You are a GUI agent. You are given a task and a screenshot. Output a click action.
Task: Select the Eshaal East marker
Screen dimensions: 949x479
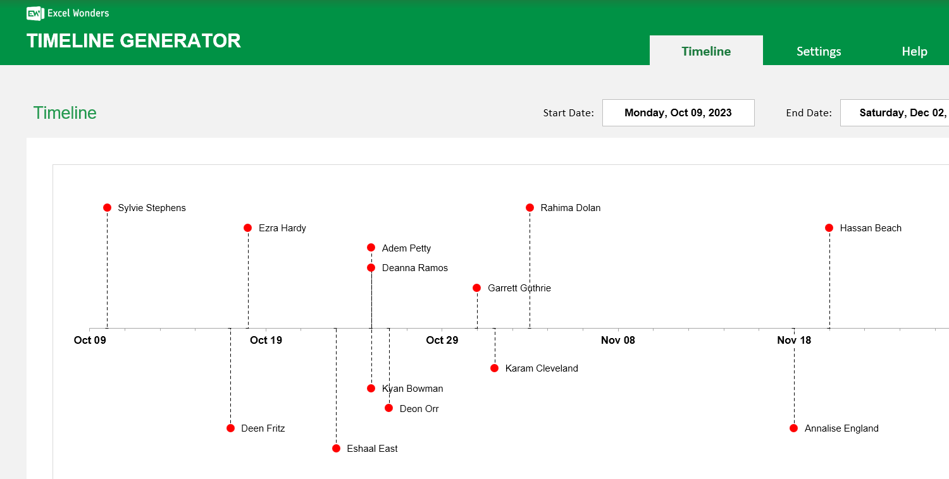pyautogui.click(x=336, y=448)
